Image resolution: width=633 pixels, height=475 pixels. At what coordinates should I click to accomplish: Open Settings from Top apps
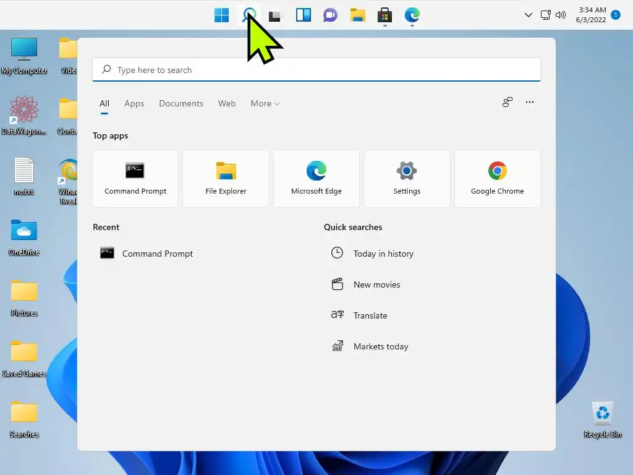point(407,179)
